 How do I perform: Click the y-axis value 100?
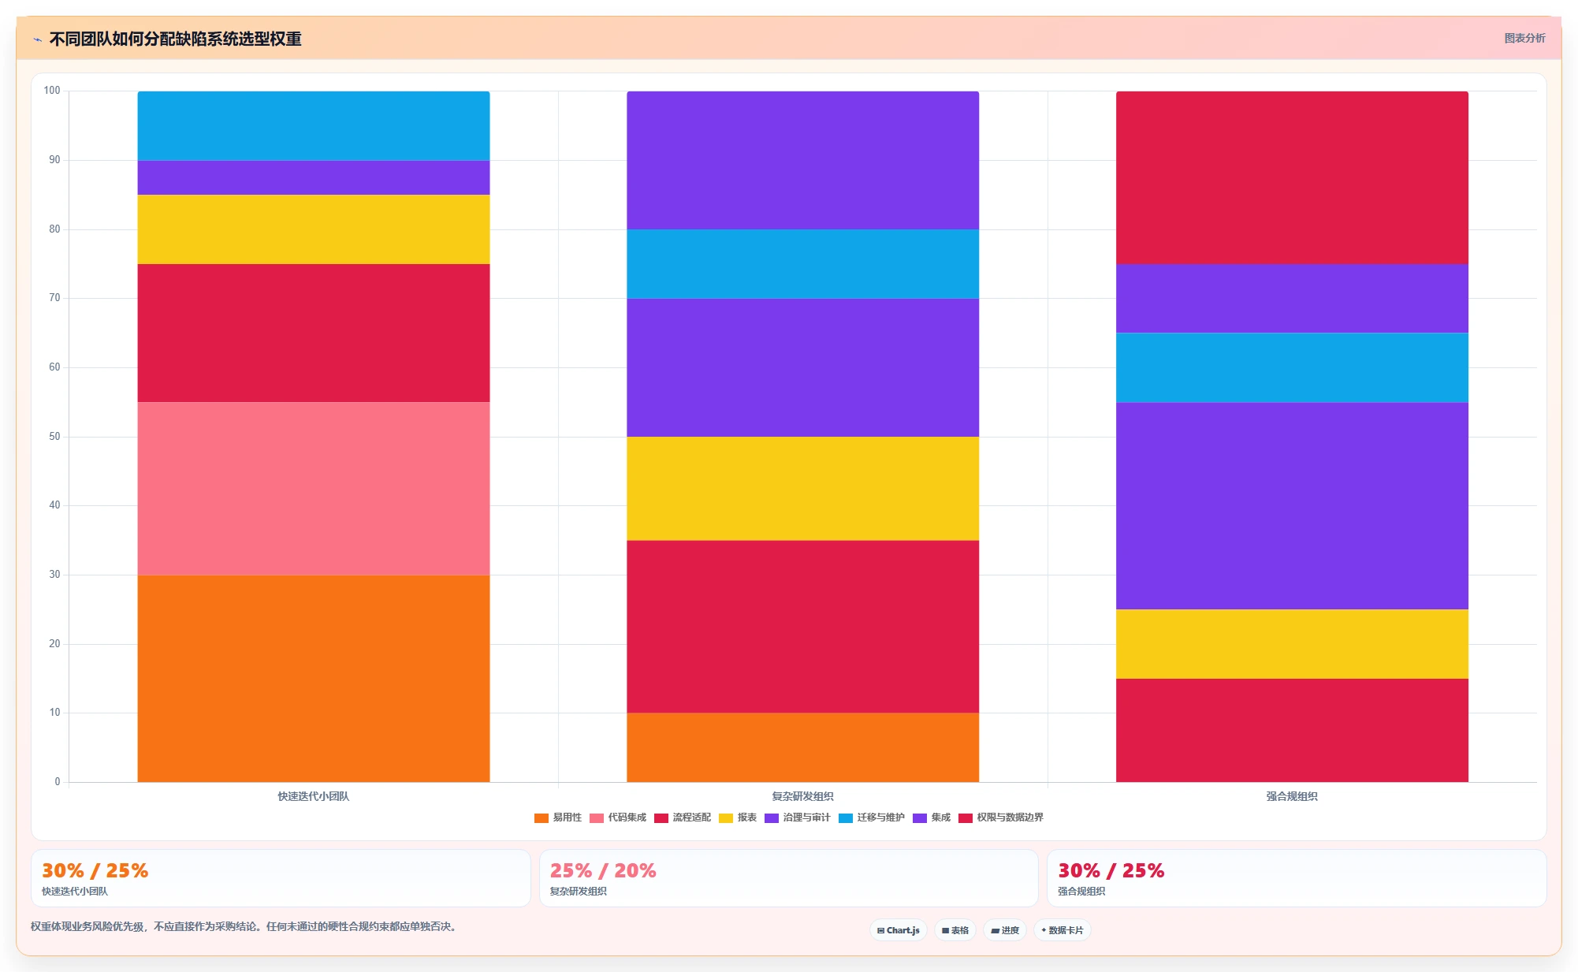(x=52, y=91)
